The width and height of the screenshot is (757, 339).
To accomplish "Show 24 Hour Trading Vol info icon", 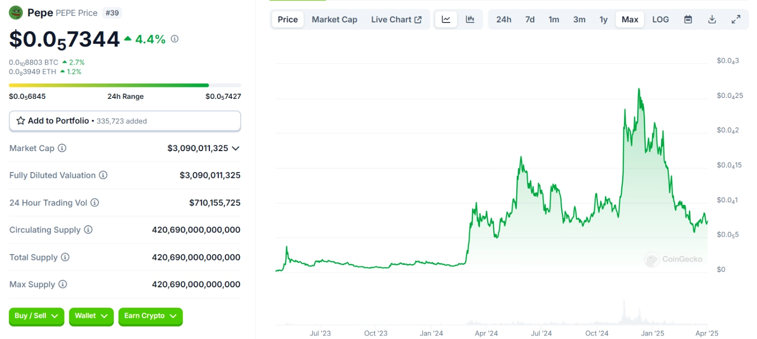I will tap(95, 202).
